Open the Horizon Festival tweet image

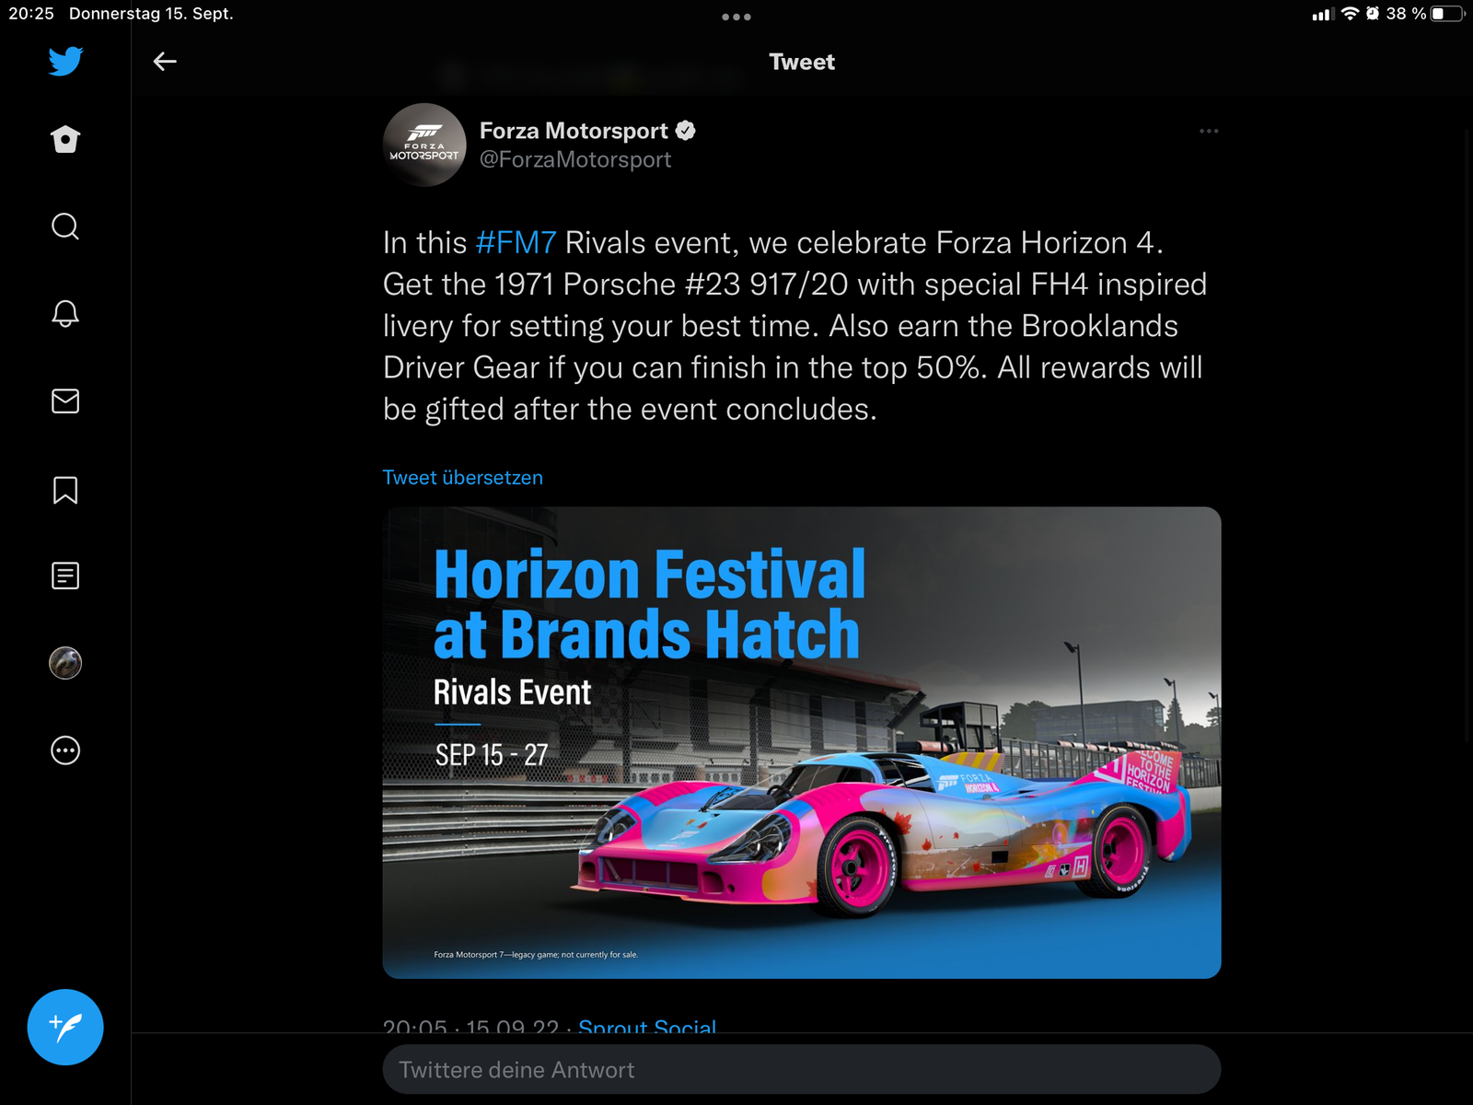(x=802, y=742)
